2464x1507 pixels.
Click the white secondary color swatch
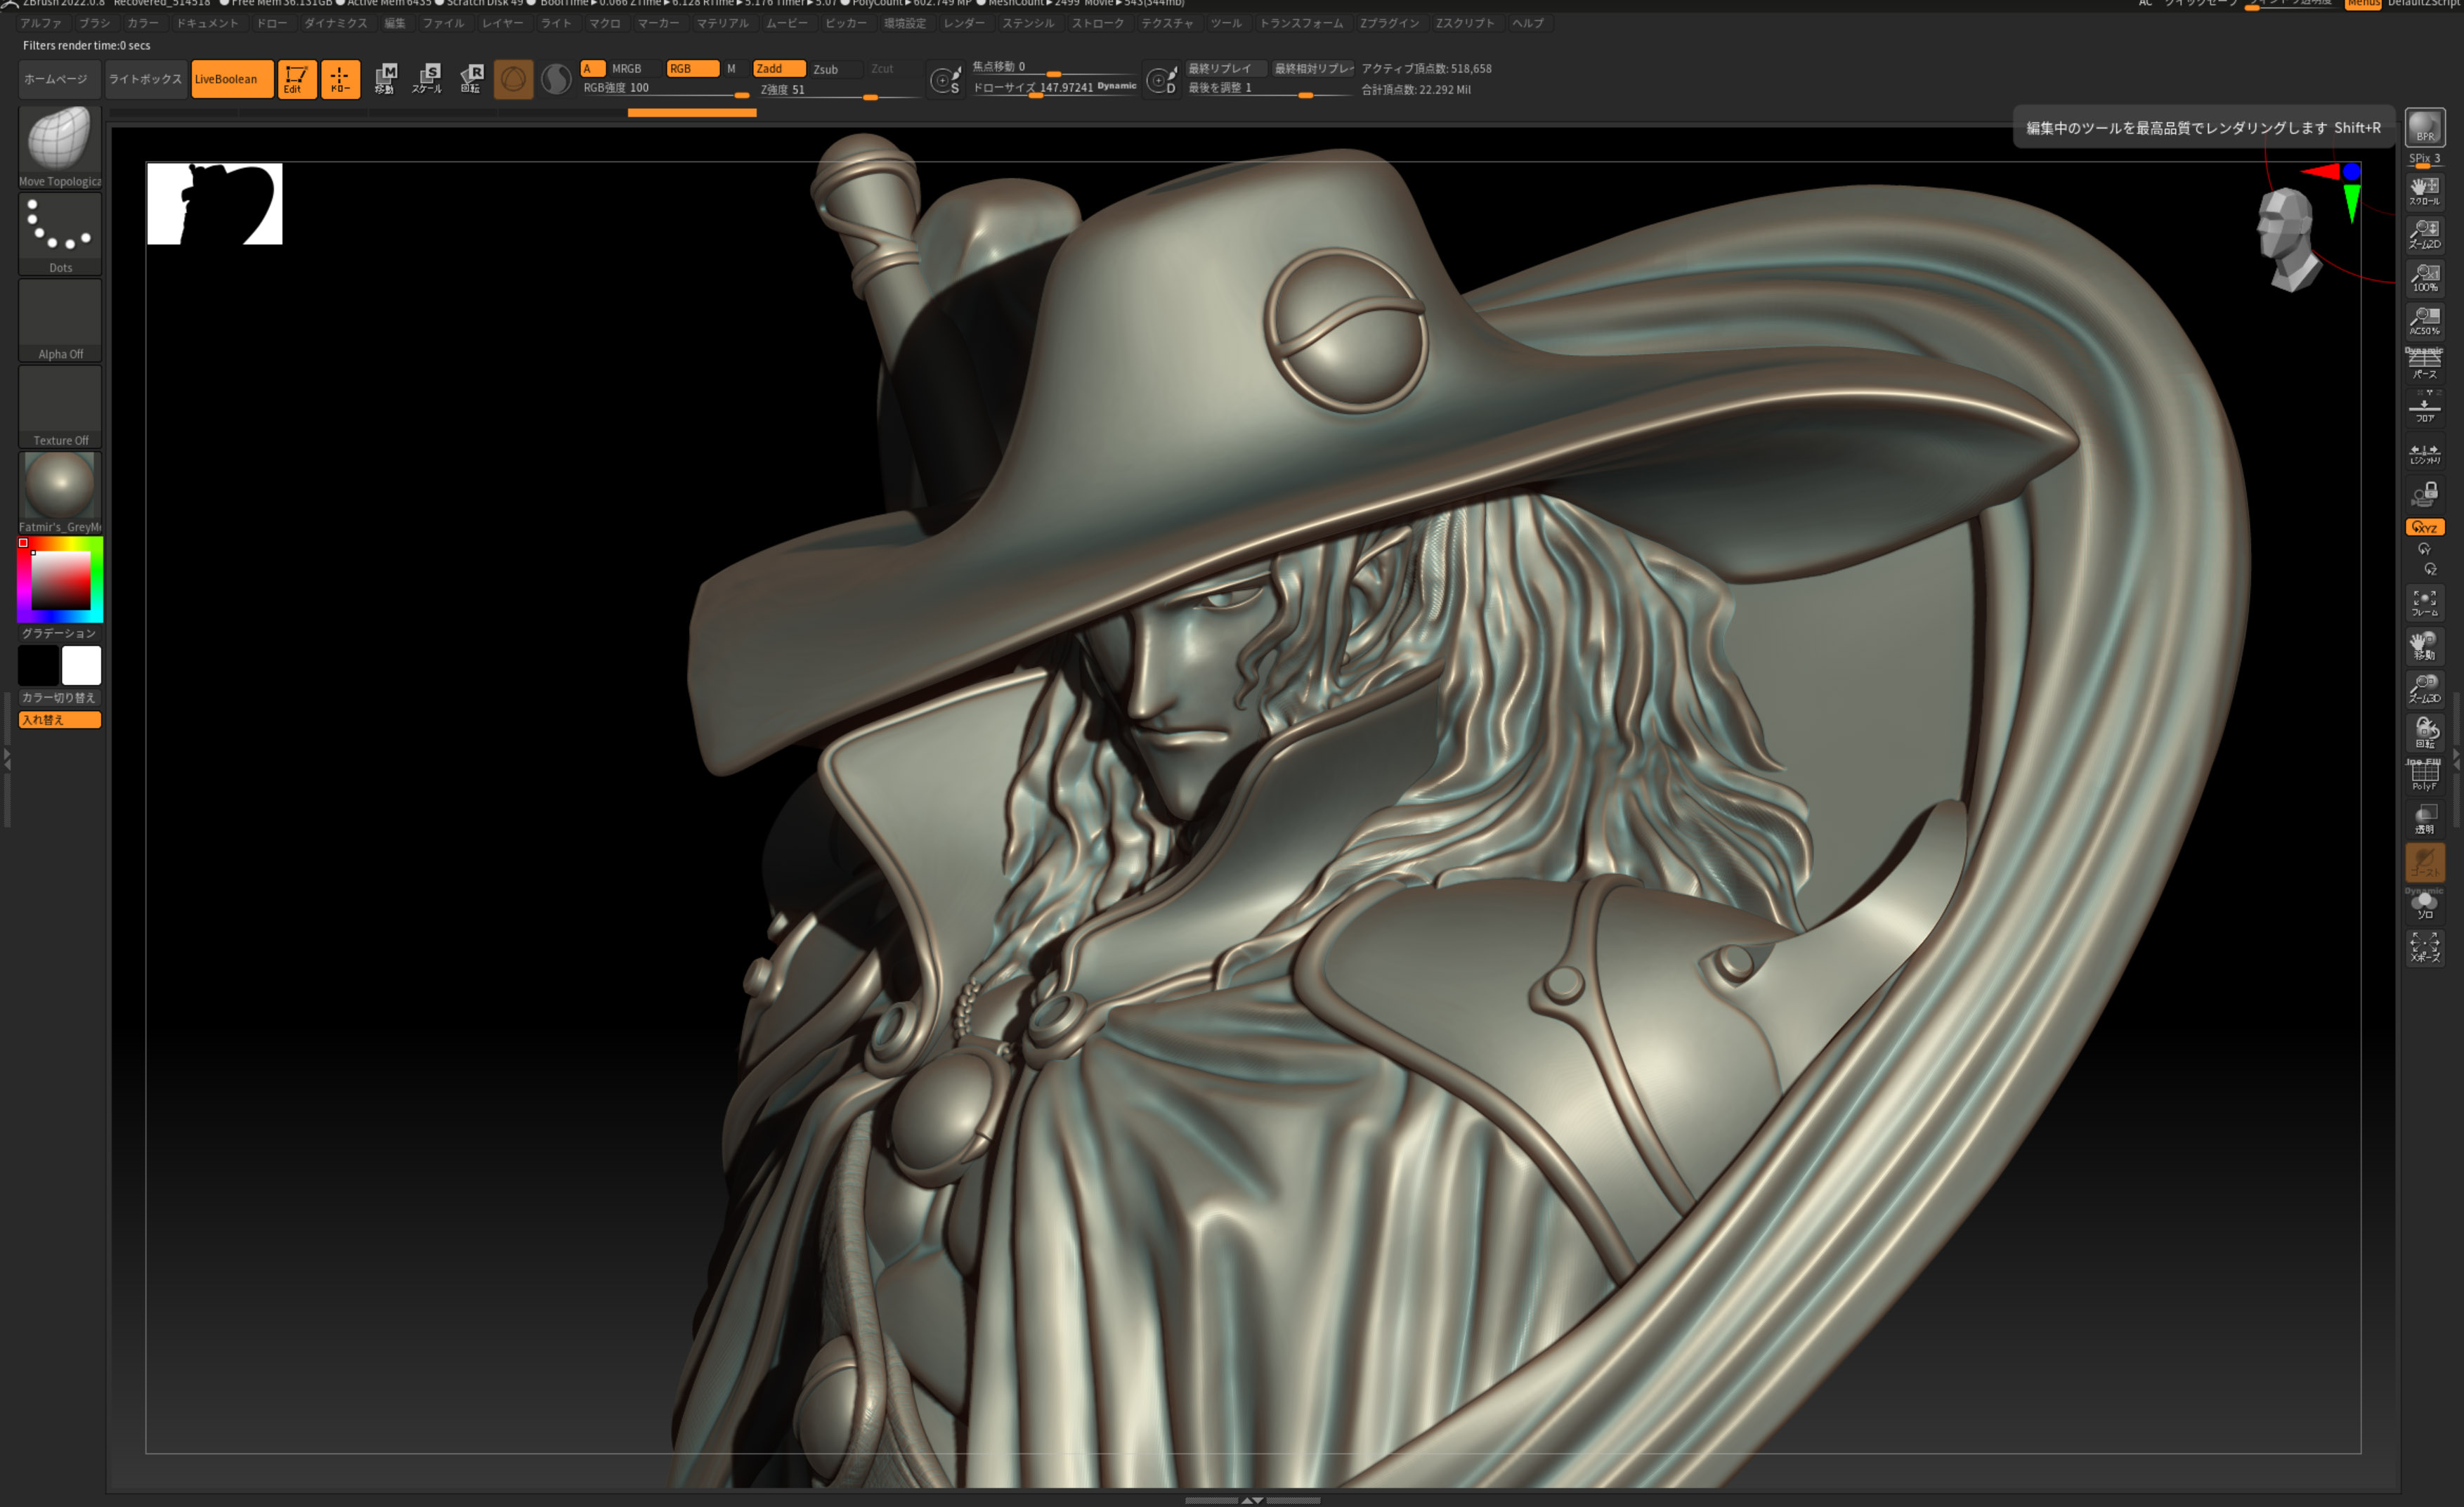click(81, 665)
